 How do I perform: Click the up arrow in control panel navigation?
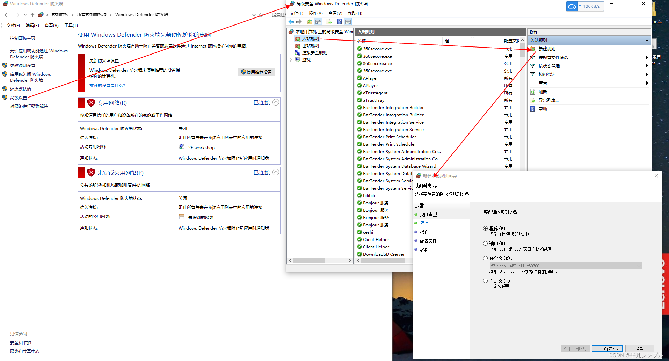pos(32,15)
